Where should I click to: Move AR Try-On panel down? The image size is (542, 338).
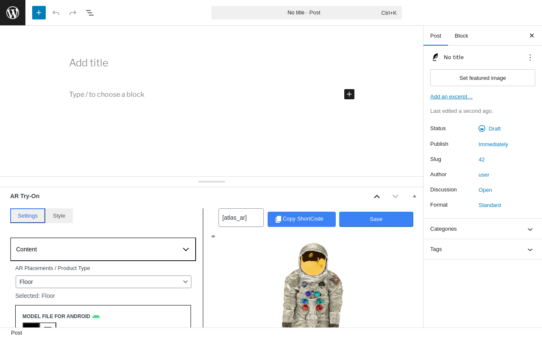[395, 196]
